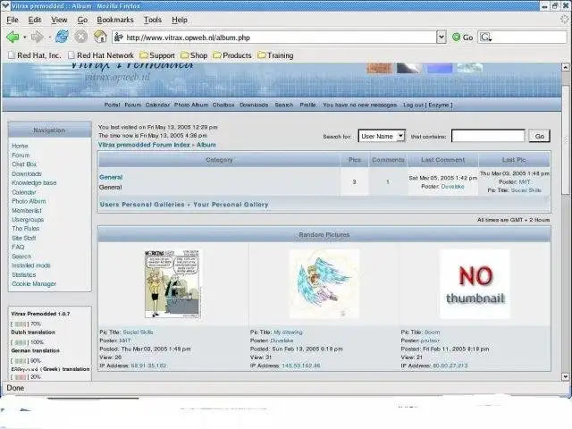This screenshot has width=572, height=429.
Task: Open the Forward button history dropdown arrow
Action: (49, 38)
